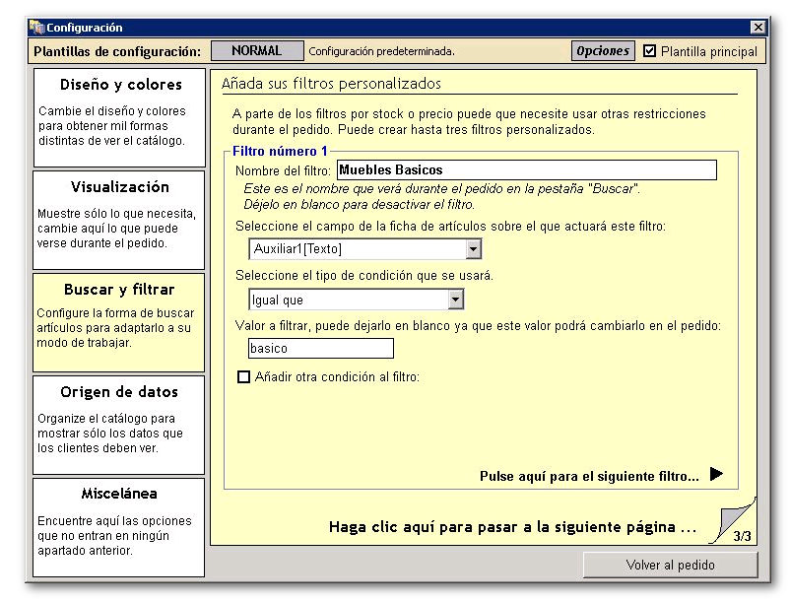Click the NORMAL template button
Viewport: 790px width, 602px height.
(257, 51)
